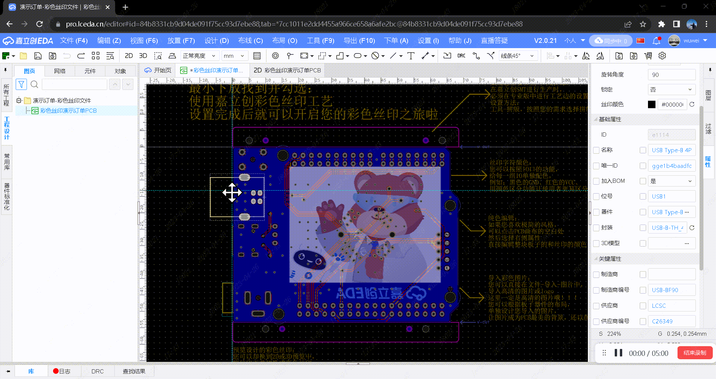Image resolution: width=716 pixels, height=379 pixels.
Task: Open the 布线 (C) menu
Action: 251,40
